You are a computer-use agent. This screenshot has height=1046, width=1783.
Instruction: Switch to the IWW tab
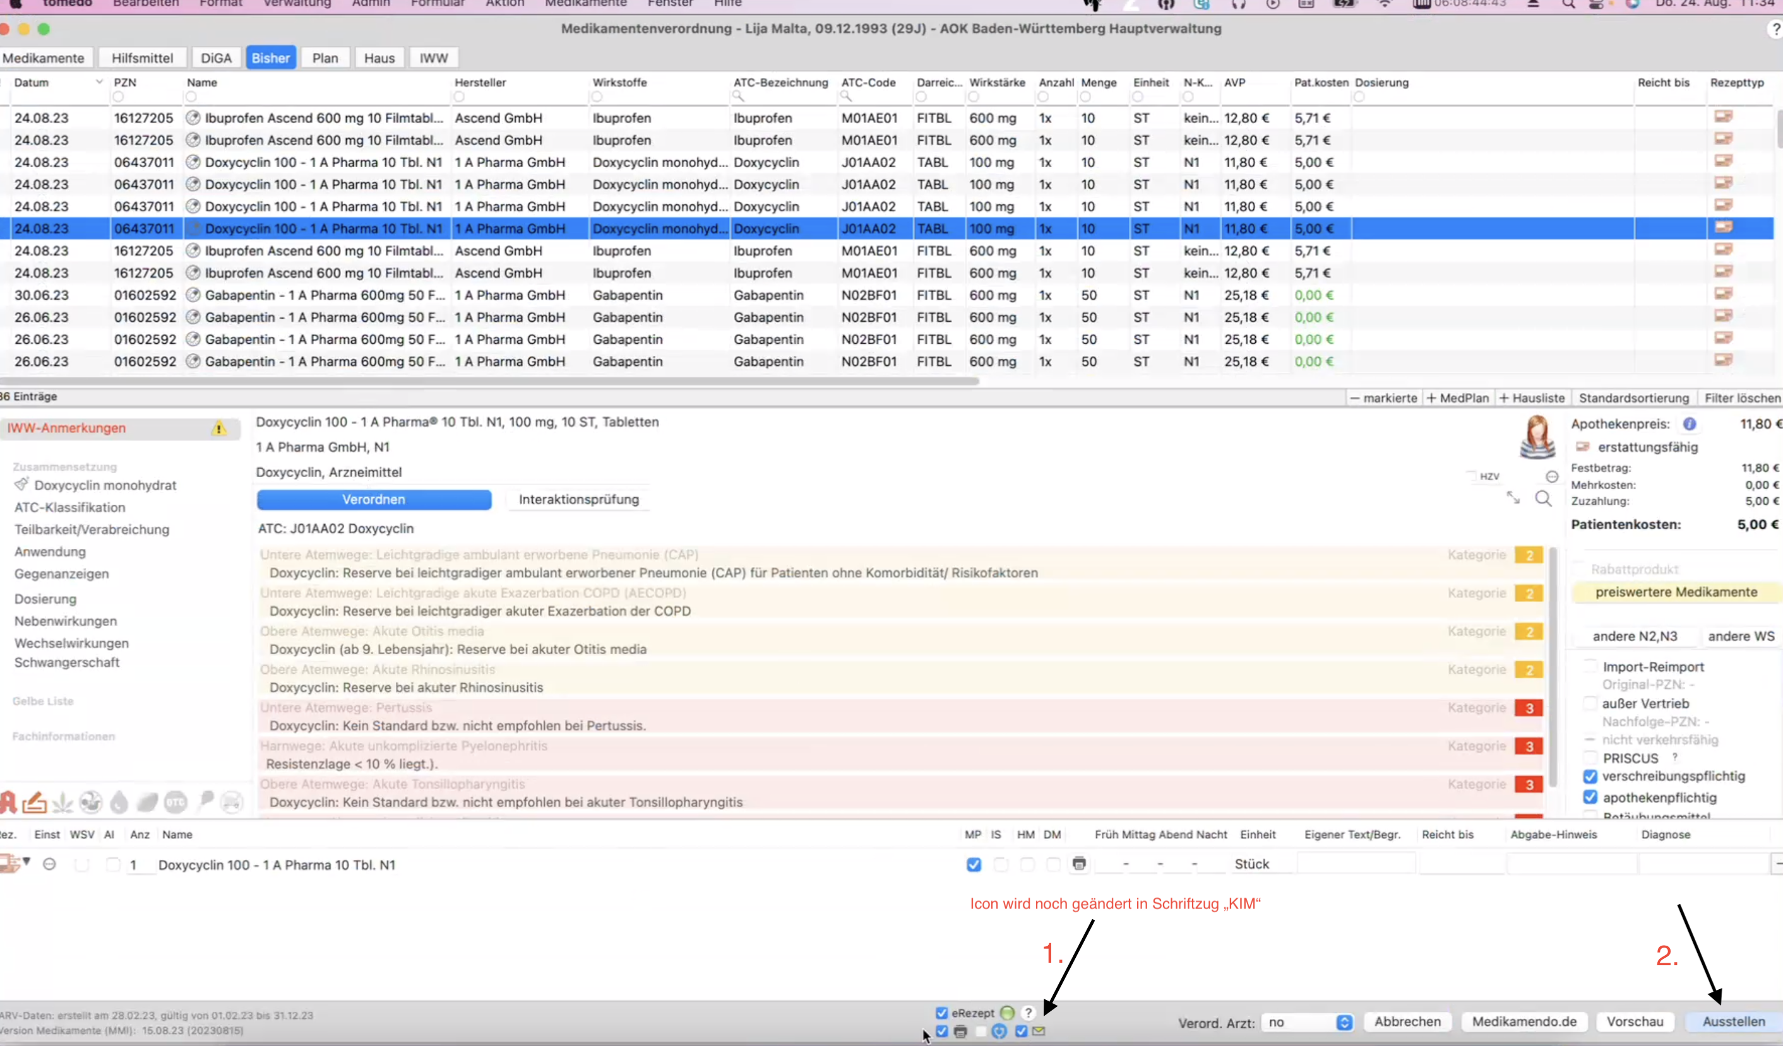click(x=434, y=58)
